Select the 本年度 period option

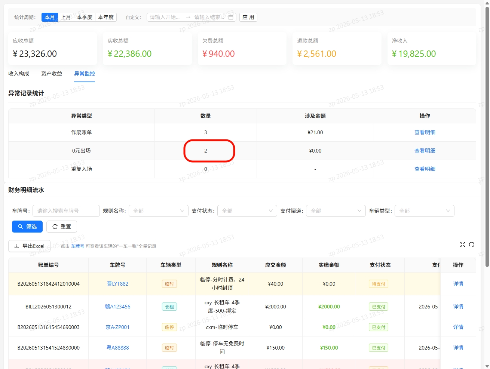click(x=106, y=17)
